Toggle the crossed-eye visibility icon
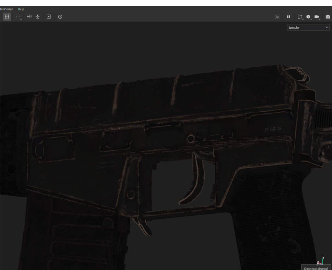 point(277,17)
